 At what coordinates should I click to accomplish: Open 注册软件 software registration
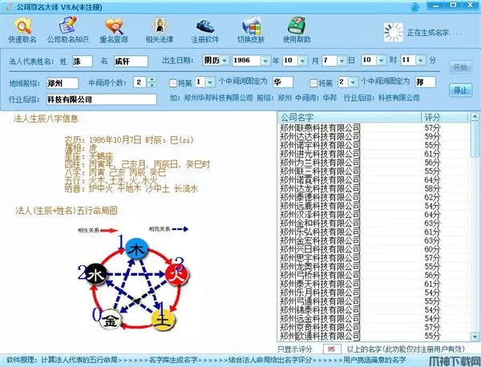pos(205,30)
